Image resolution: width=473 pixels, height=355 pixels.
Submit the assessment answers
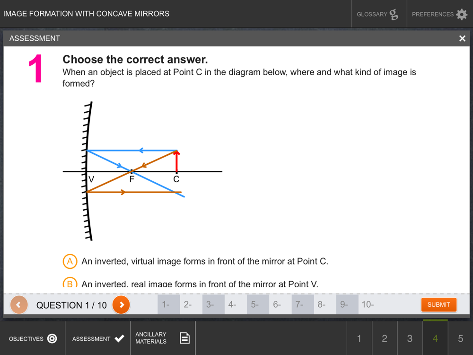pos(438,304)
